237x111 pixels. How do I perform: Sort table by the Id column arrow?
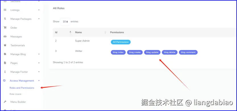70,32
